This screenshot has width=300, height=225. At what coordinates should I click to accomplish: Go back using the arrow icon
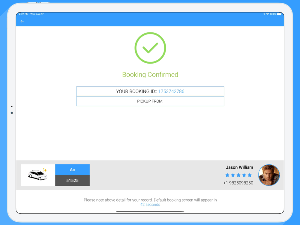(x=22, y=21)
